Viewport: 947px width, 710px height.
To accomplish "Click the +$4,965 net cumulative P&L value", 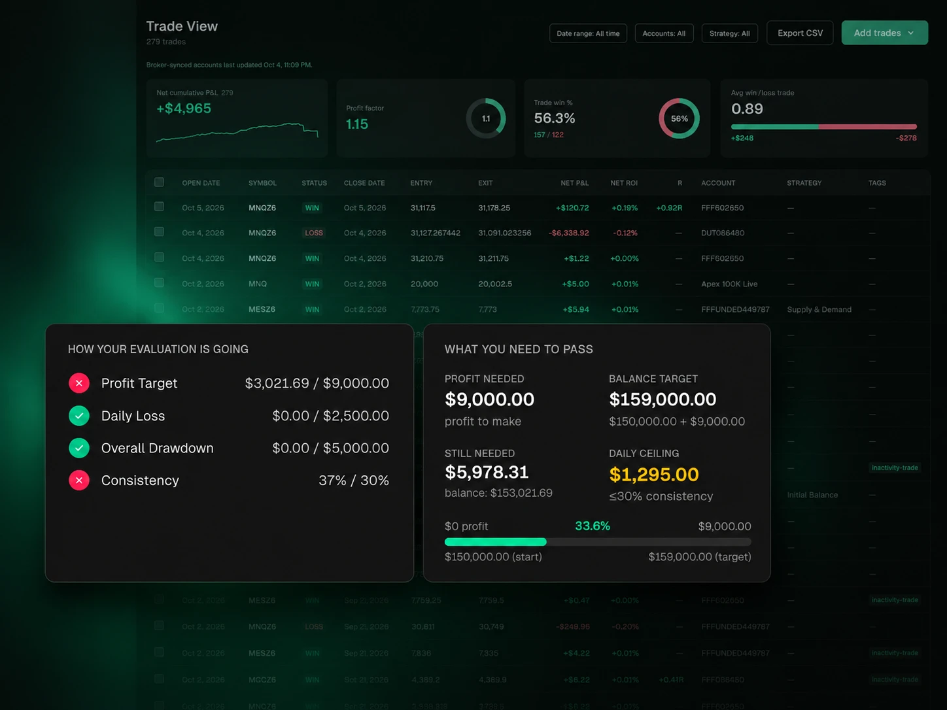I will pyautogui.click(x=184, y=109).
